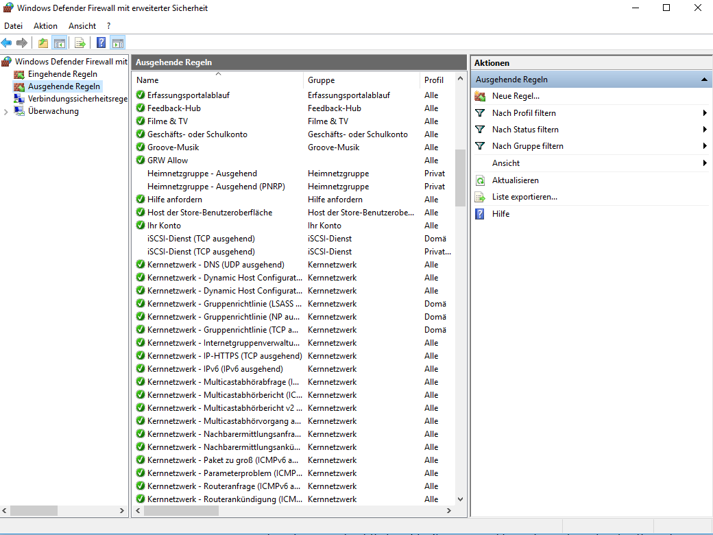Sort rules by the Gruppe column header
Screen dimensions: 713x535
click(x=361, y=80)
